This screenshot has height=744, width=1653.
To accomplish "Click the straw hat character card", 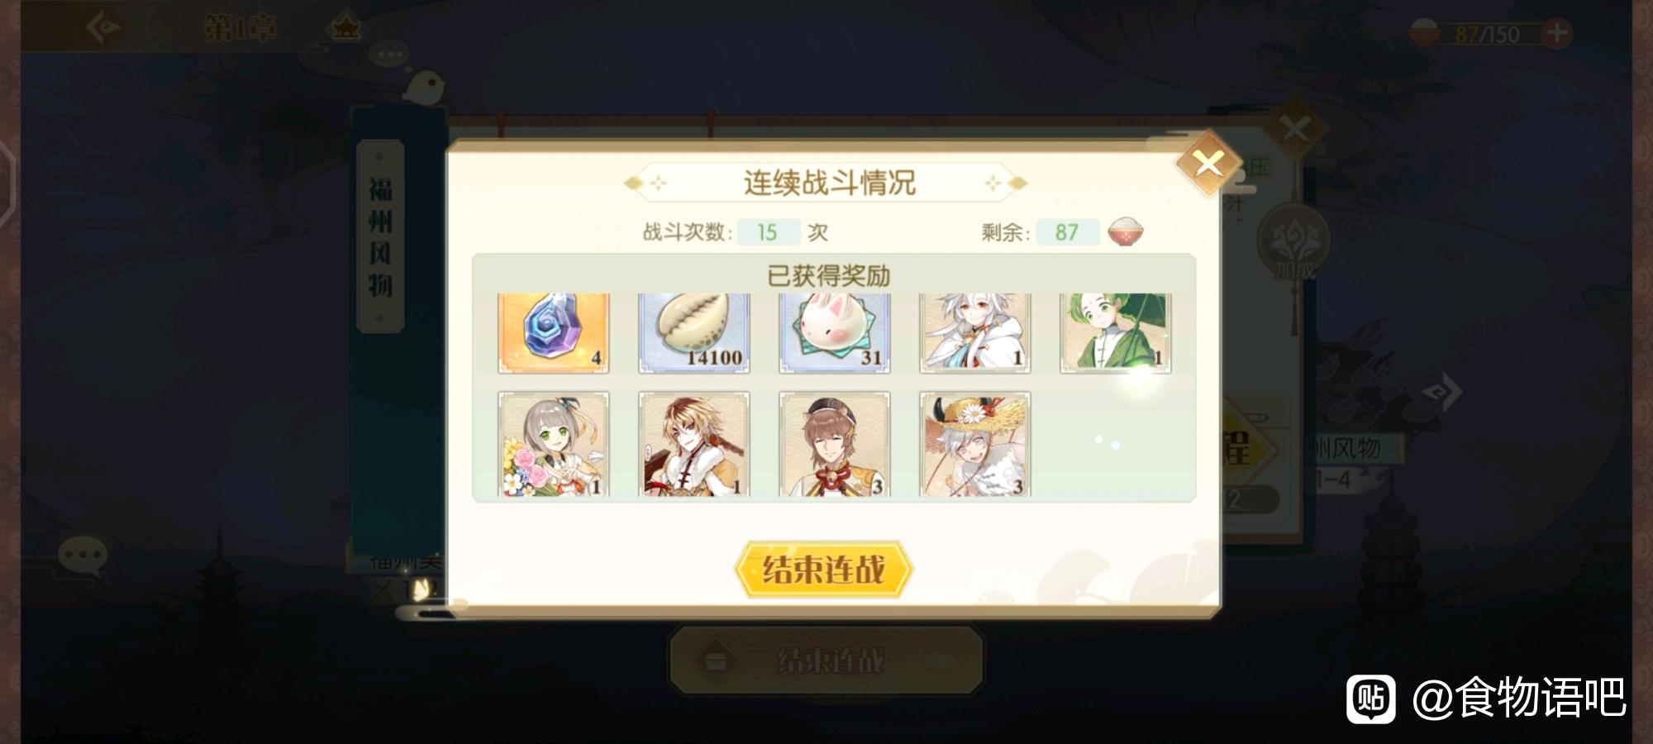I will coord(975,445).
